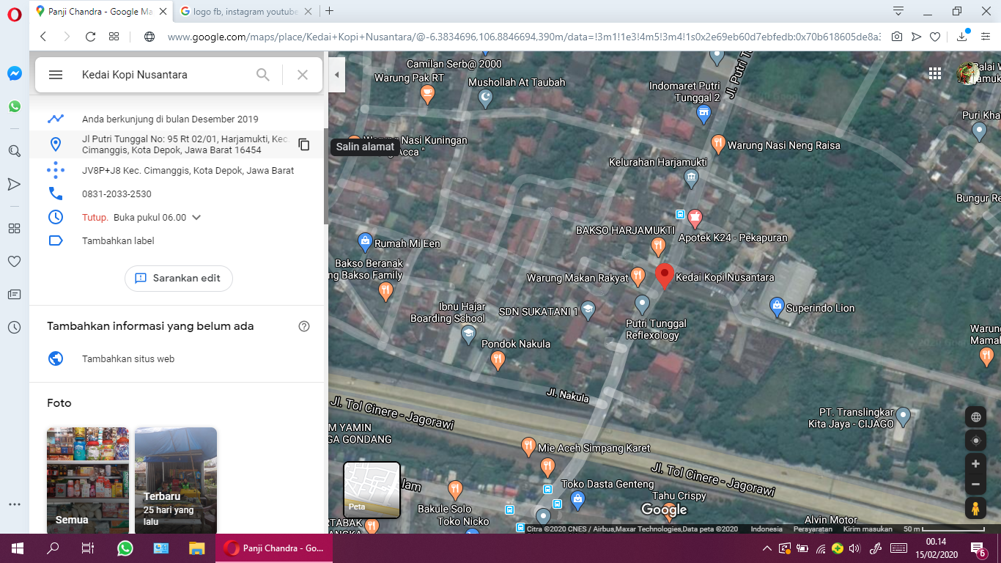Toggle the globe view button
This screenshot has height=563, width=1001.
tap(975, 417)
